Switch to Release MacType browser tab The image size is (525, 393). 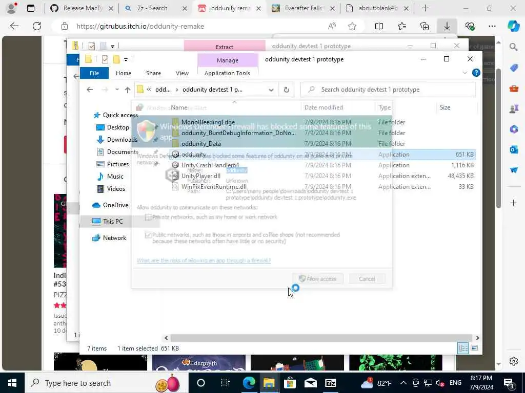(x=83, y=8)
